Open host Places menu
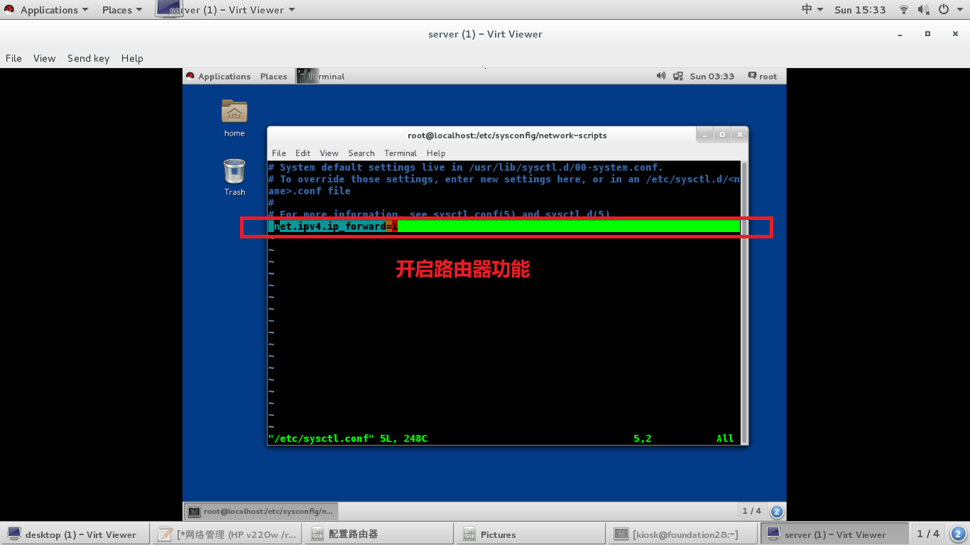This screenshot has width=970, height=545. (x=121, y=10)
